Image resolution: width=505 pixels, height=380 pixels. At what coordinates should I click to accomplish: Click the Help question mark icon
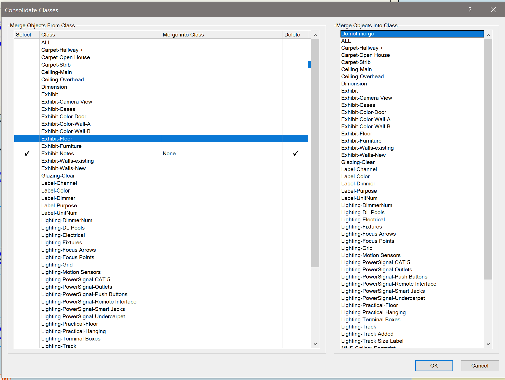(x=470, y=10)
